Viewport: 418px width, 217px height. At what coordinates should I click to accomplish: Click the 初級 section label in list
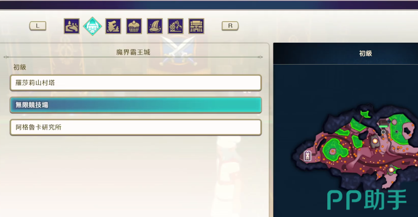[x=20, y=67]
